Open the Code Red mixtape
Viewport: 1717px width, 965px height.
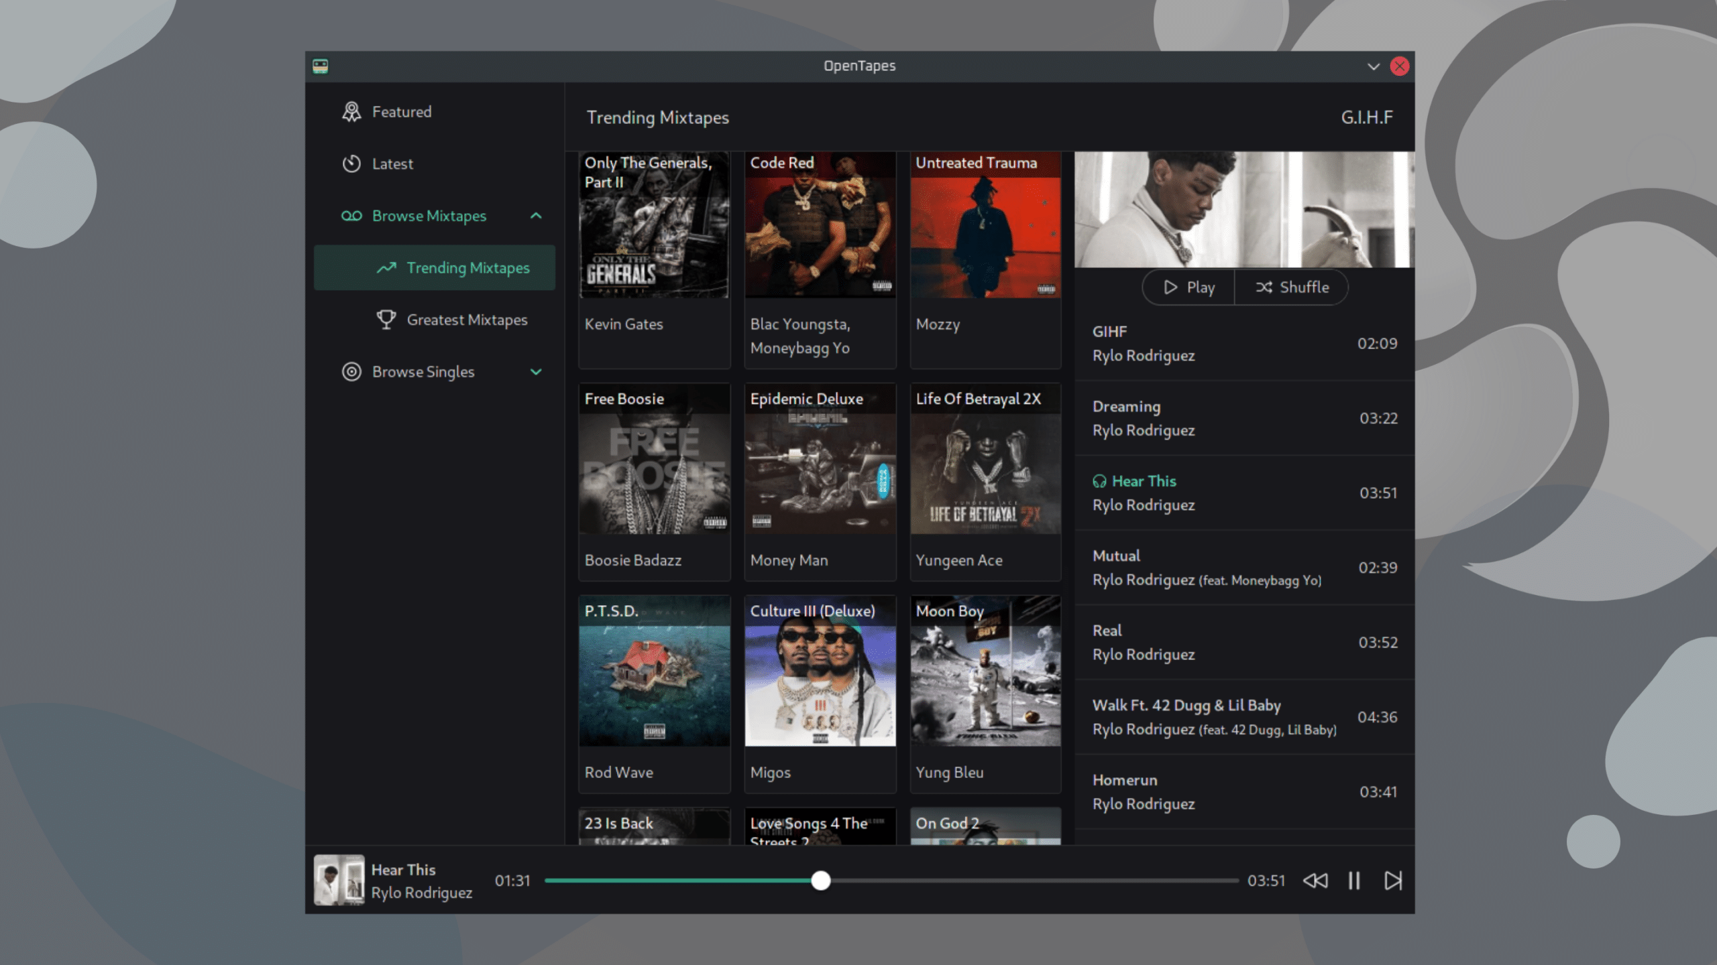pos(820,260)
